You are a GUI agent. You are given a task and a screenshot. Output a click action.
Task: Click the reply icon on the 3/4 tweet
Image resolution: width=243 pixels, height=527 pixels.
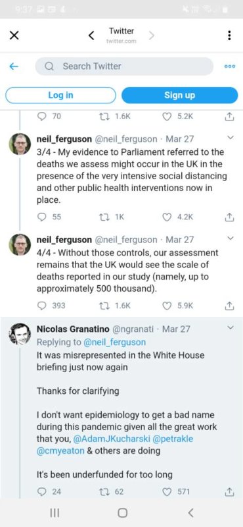[x=42, y=217]
